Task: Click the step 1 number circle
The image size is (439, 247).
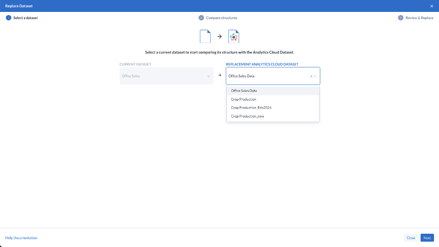Action: click(x=8, y=18)
